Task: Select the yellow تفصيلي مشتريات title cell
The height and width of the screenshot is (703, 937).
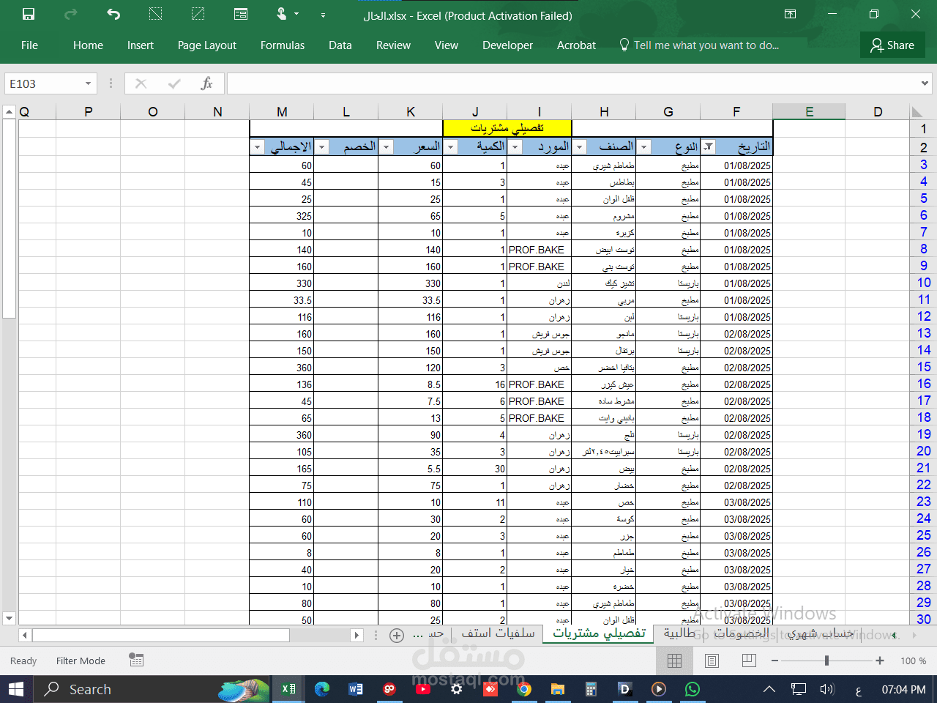Action: tap(507, 128)
